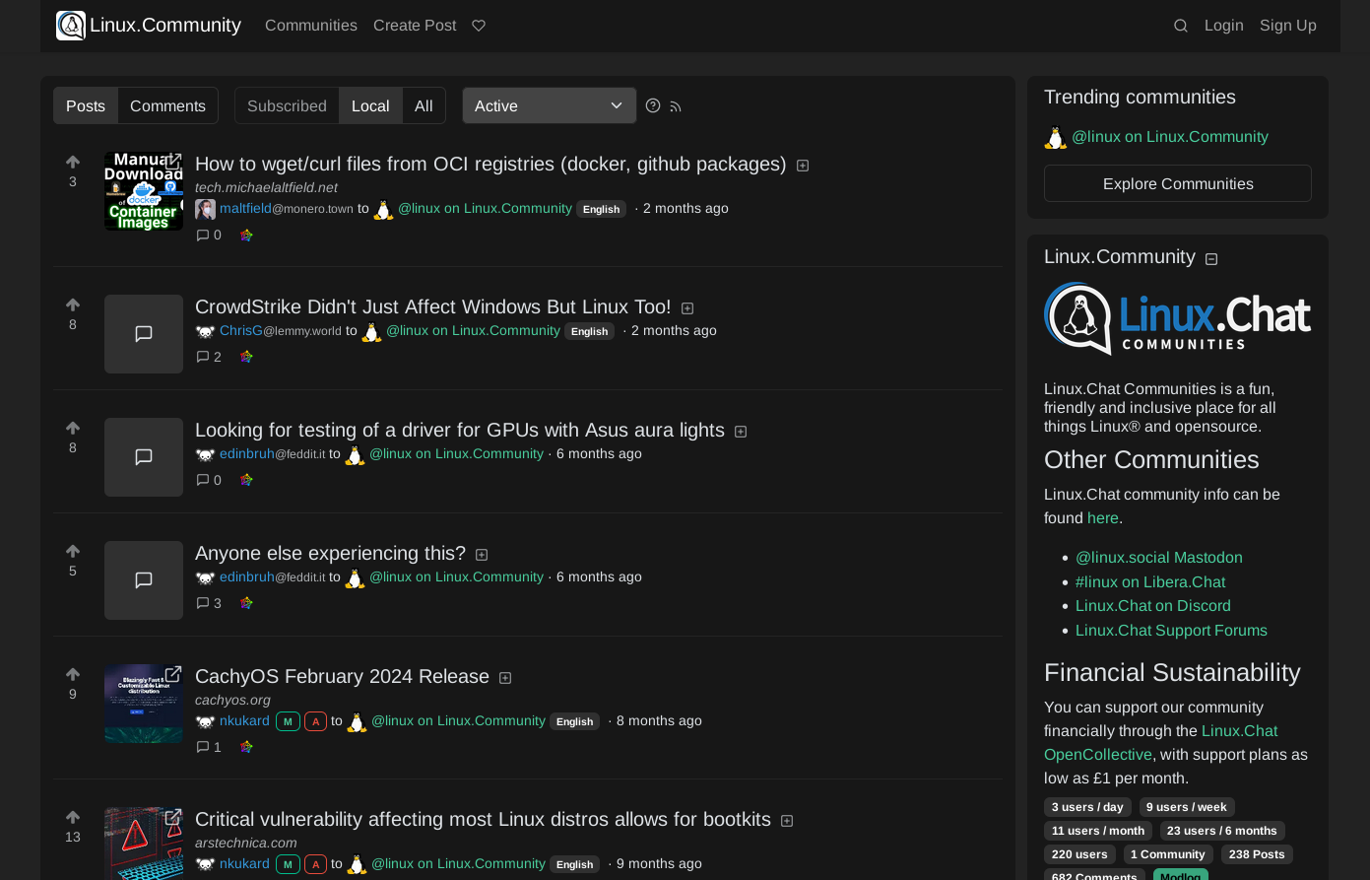This screenshot has height=880, width=1370.
Task: Open the Linux.Chat Support Forums link
Action: (x=1171, y=631)
